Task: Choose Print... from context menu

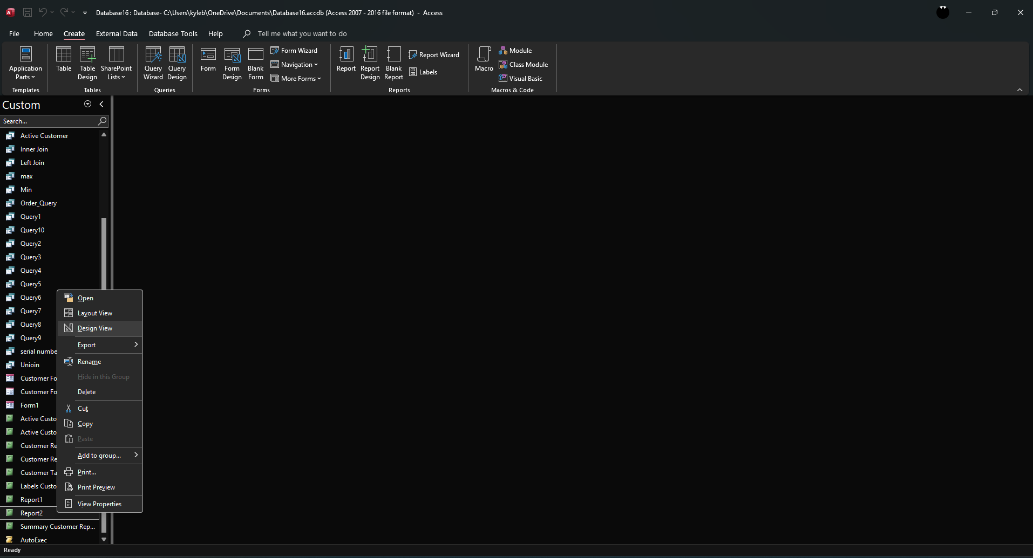Action: pos(100,472)
